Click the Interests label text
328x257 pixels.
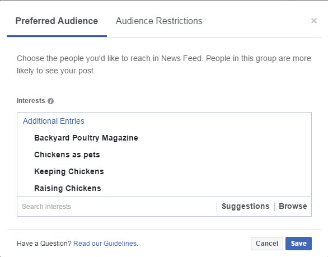31,101
